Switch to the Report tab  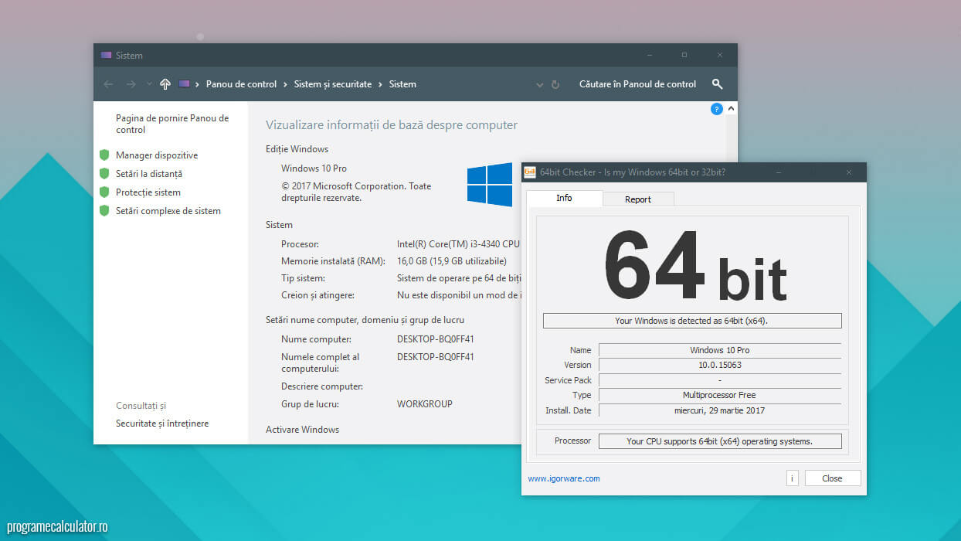click(637, 199)
